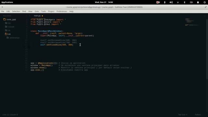Open the Tab Size selector in status bar
Screen dimensions: 208x117
pos(183,115)
